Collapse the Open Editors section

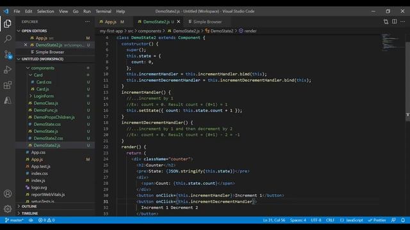(x=34, y=31)
